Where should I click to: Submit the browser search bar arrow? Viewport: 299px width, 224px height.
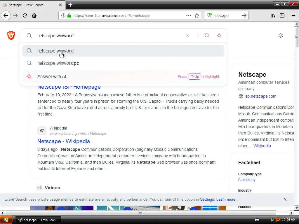pyautogui.click(x=244, y=15)
